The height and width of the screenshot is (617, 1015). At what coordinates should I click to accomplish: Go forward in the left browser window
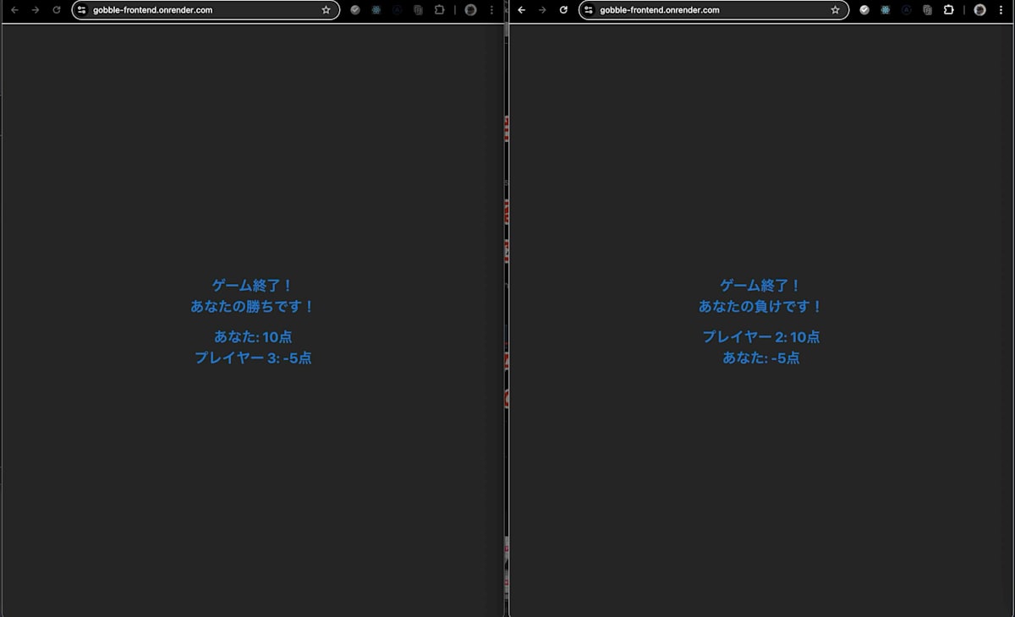pyautogui.click(x=36, y=10)
